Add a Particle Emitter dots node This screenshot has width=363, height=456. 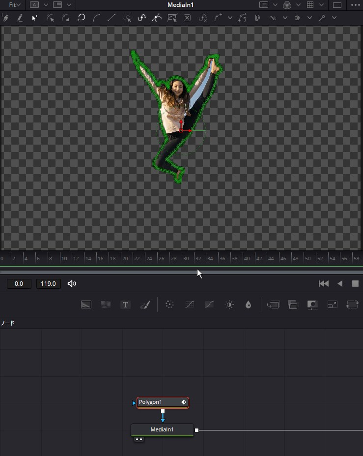tap(169, 304)
